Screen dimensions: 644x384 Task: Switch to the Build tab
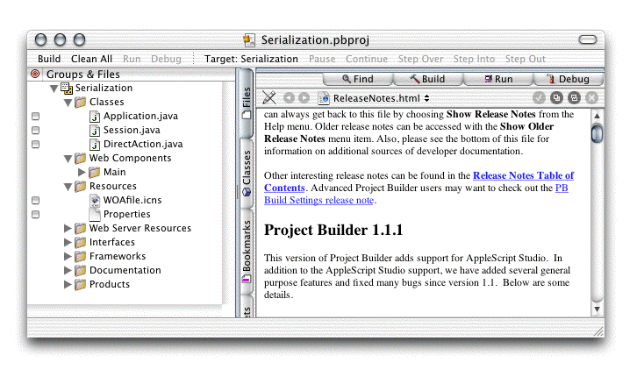coord(427,79)
